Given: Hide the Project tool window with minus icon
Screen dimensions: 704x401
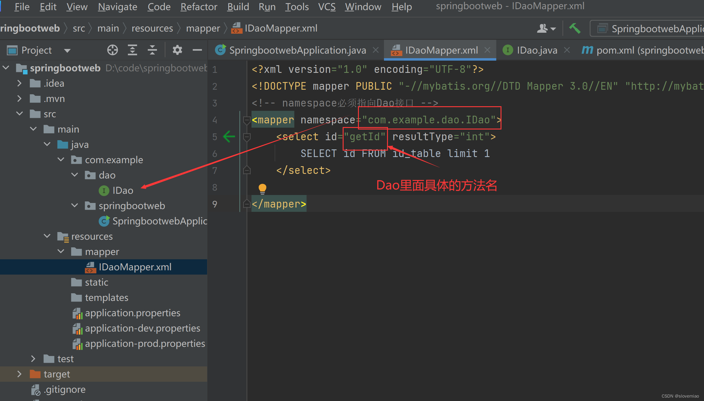Looking at the screenshot, I should [197, 50].
